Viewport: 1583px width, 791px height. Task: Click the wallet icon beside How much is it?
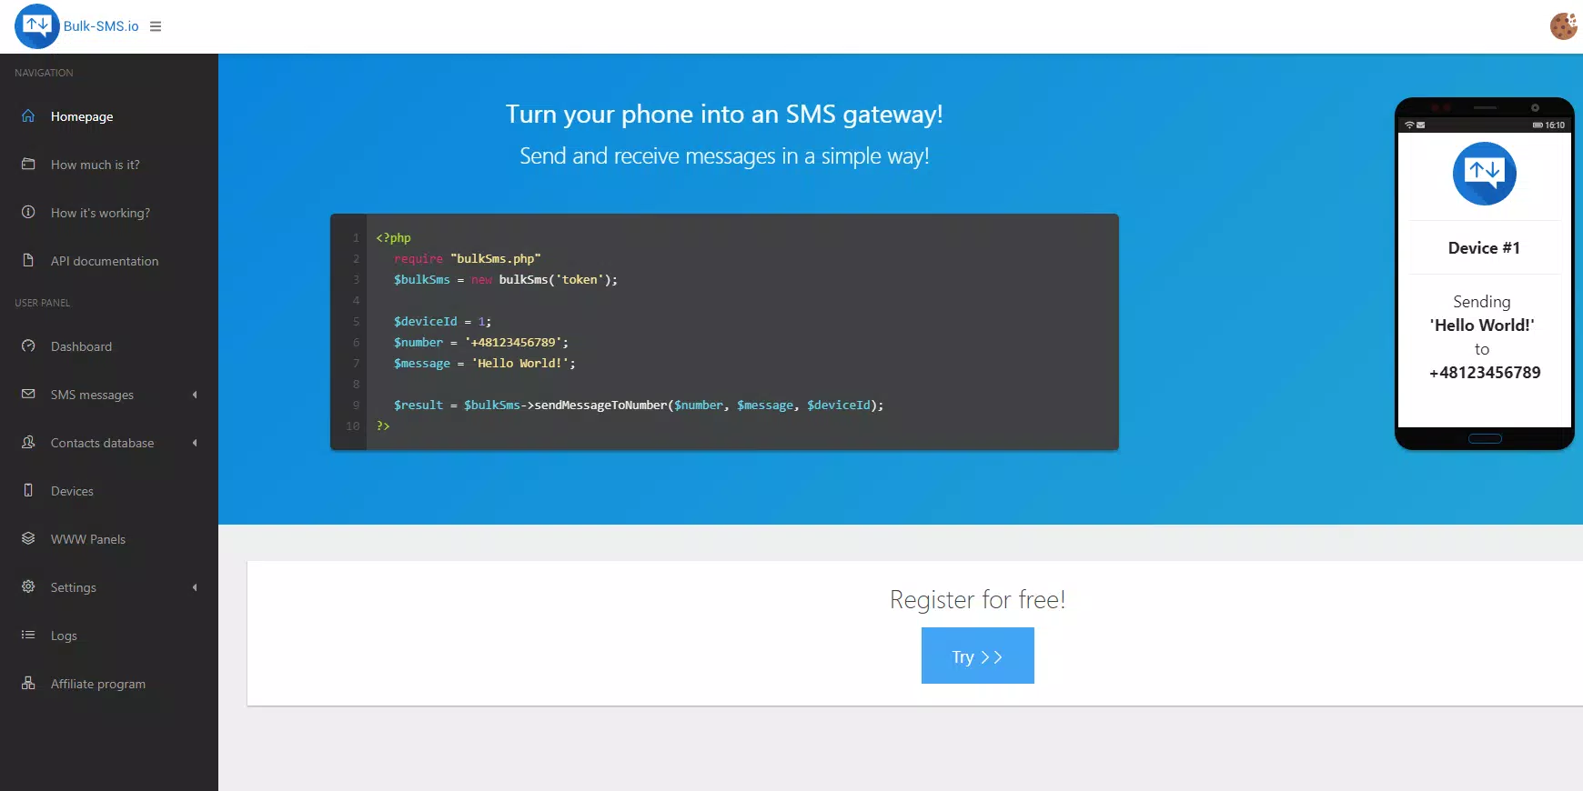click(x=28, y=164)
